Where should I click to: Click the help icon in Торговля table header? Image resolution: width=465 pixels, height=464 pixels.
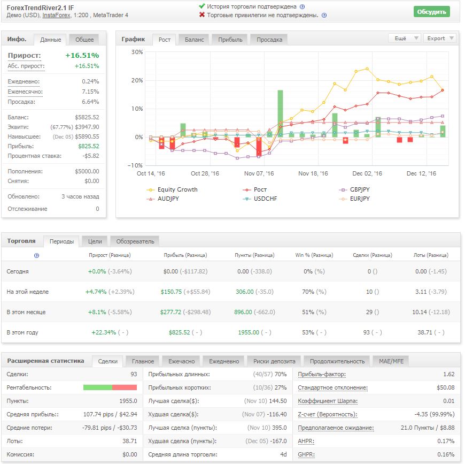pyautogui.click(x=36, y=255)
